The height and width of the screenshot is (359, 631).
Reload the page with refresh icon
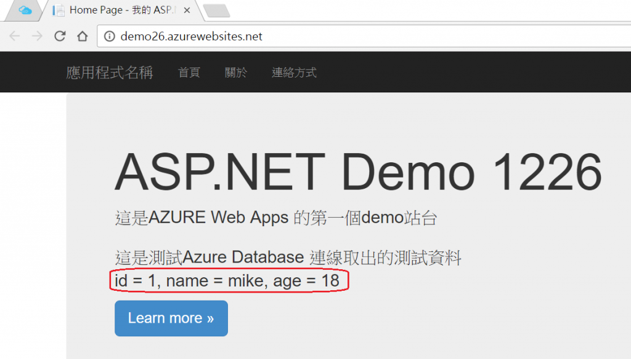point(60,36)
